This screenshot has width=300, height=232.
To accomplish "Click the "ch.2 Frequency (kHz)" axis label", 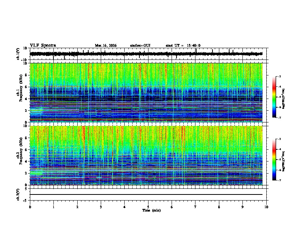I will coord(20,151).
